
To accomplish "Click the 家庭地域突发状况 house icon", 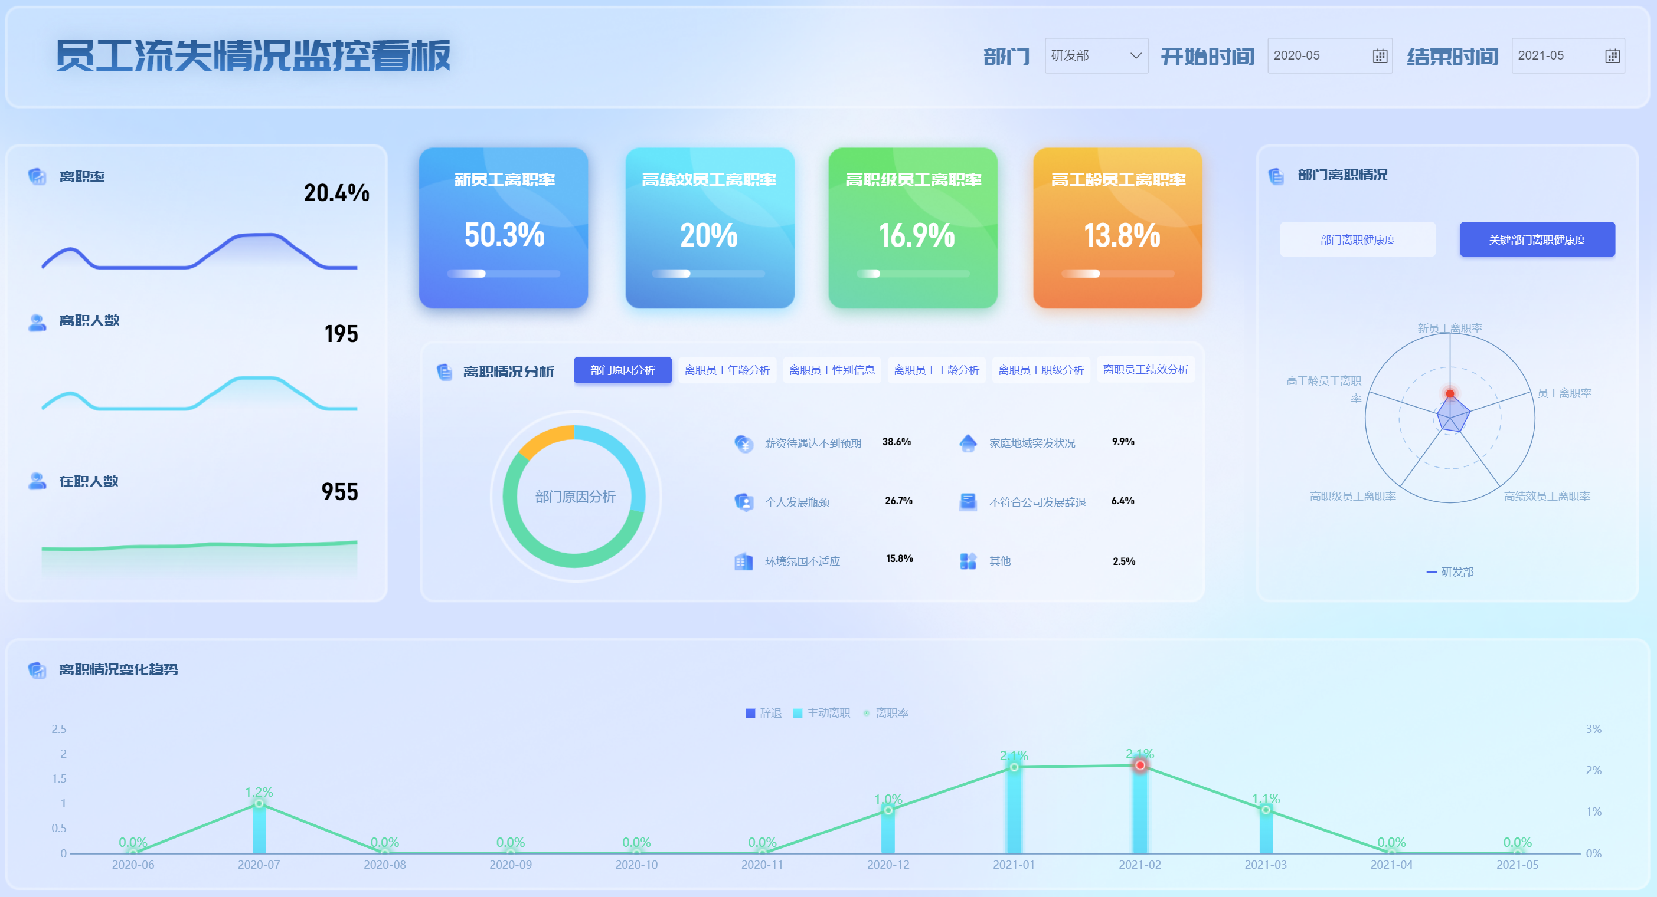I will click(x=968, y=443).
